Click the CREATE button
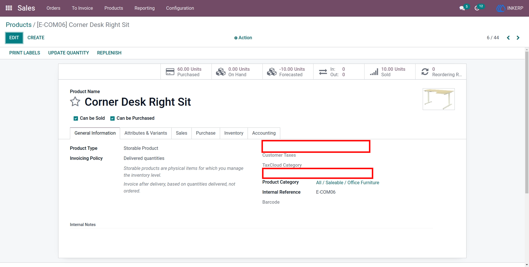 point(36,38)
